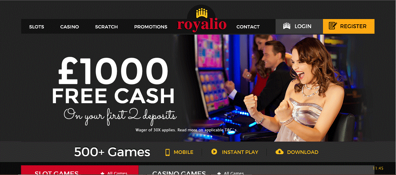Click the 500+ Games heading

(112, 152)
